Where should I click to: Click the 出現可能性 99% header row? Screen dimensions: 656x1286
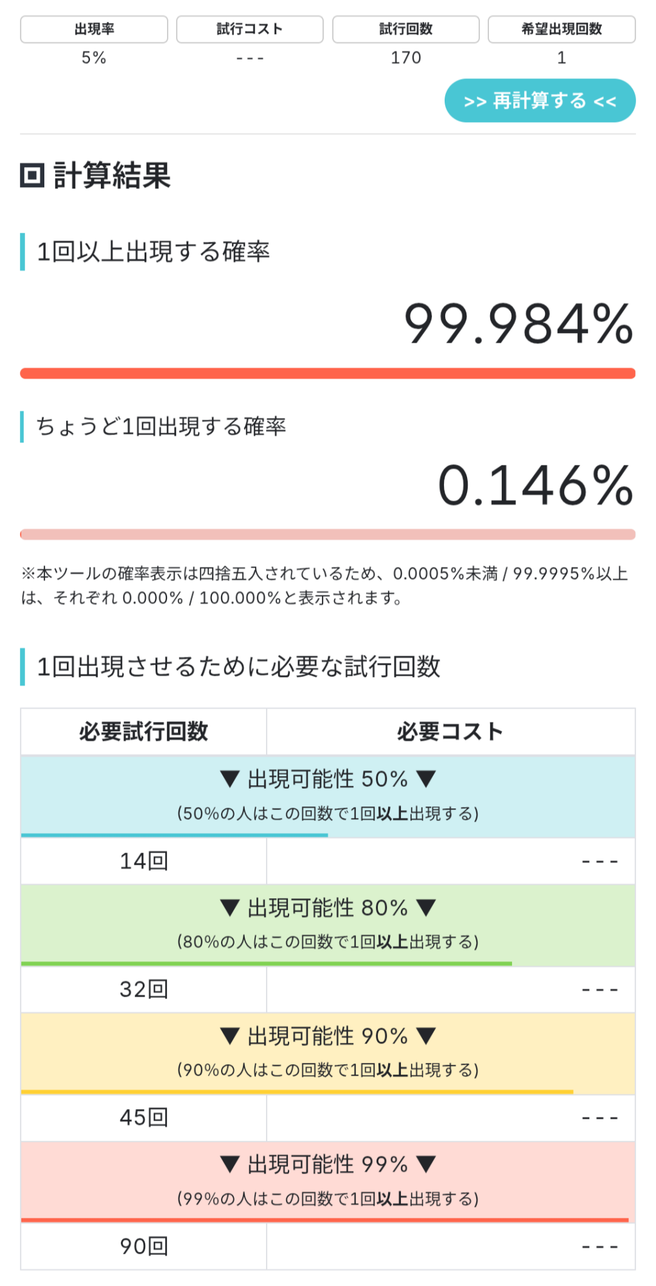(328, 1181)
